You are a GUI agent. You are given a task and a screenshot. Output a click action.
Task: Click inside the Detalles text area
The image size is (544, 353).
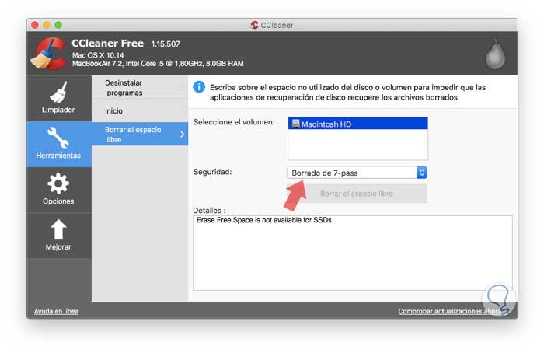coord(353,253)
